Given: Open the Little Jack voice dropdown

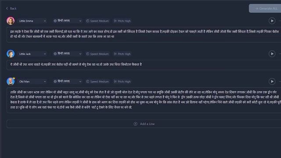Looking at the screenshot, I should pos(32,54).
